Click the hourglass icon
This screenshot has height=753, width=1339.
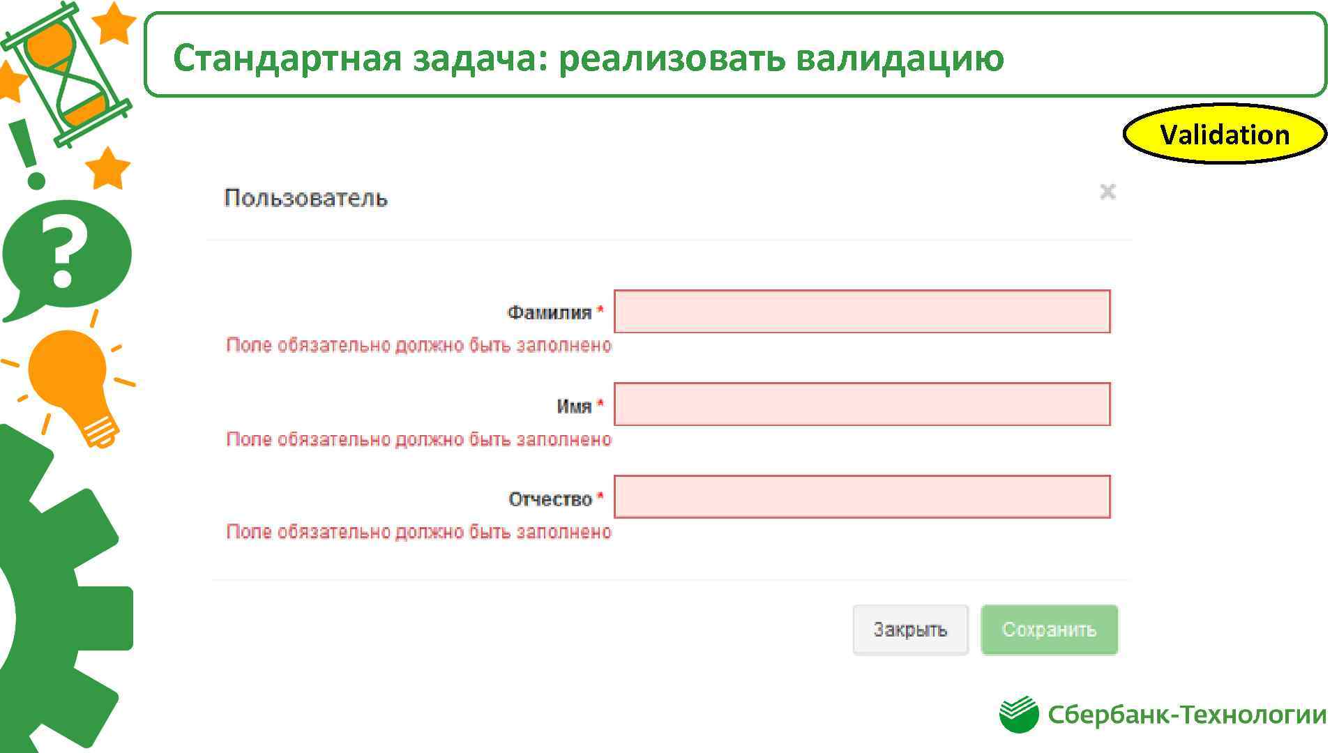tap(66, 73)
